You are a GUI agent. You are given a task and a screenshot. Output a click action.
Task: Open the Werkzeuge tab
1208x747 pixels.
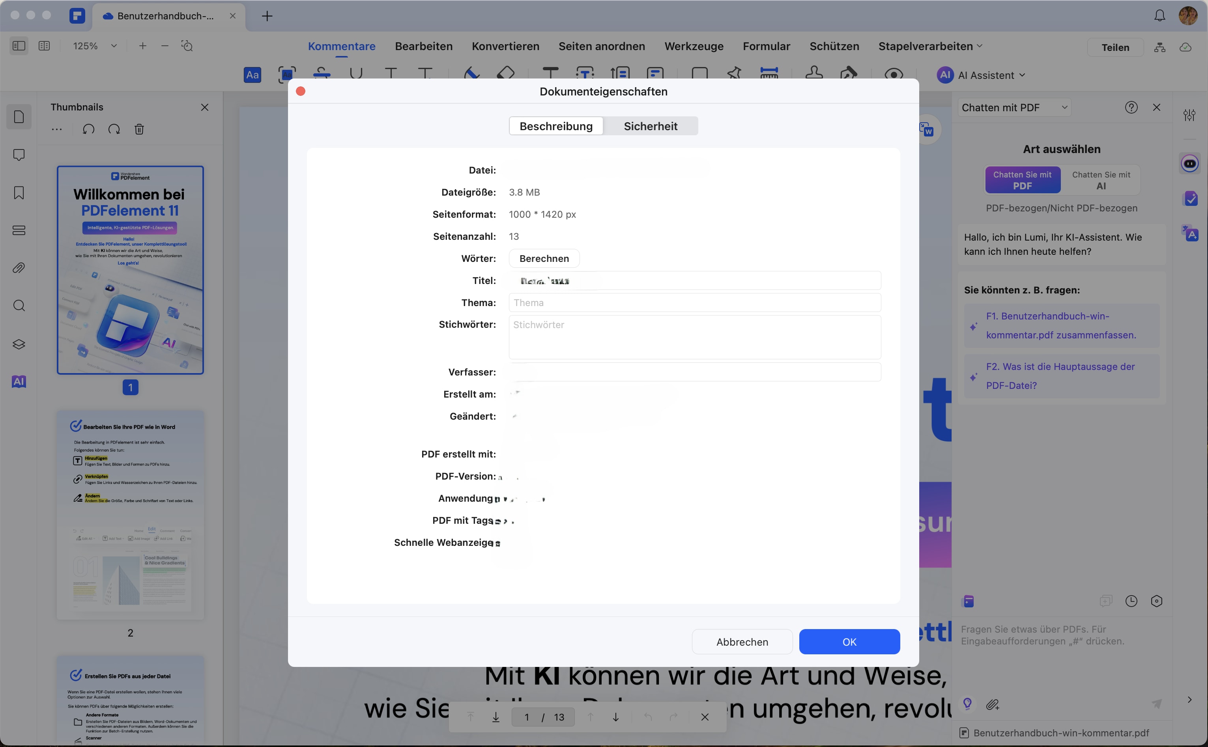tap(694, 47)
